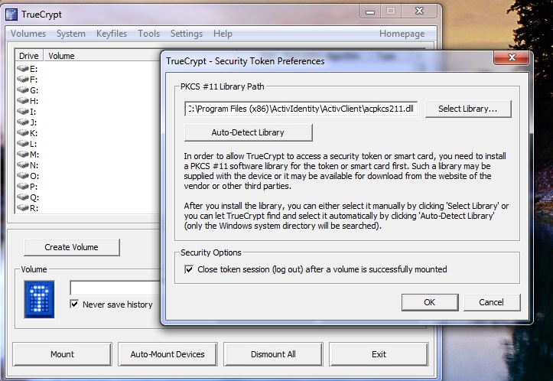Select the L: drive slot icon

23,144
